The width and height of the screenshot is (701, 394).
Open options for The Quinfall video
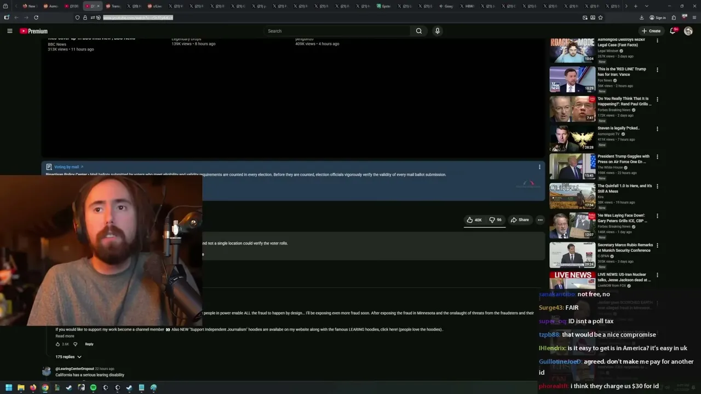point(657,187)
